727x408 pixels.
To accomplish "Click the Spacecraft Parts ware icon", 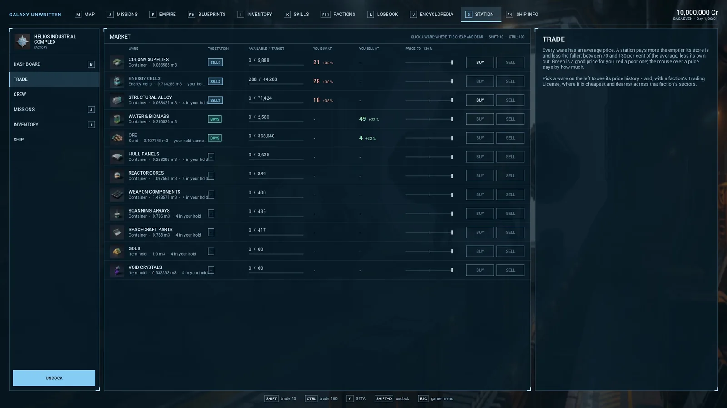I will [117, 233].
